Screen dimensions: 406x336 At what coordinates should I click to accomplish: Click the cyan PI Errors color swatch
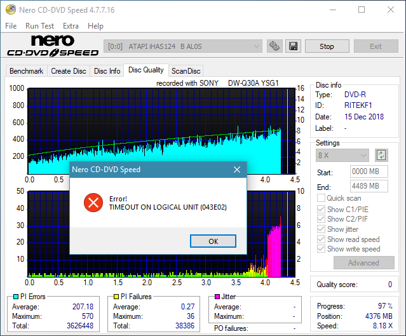coord(16,297)
